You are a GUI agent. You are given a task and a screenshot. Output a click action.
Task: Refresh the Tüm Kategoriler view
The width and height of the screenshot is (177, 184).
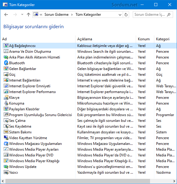click(126, 15)
